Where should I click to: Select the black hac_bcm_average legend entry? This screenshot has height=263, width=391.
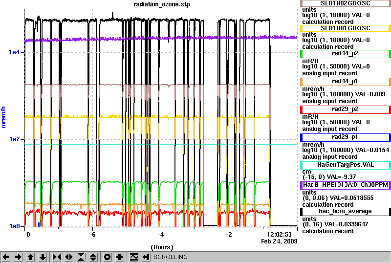point(346,212)
